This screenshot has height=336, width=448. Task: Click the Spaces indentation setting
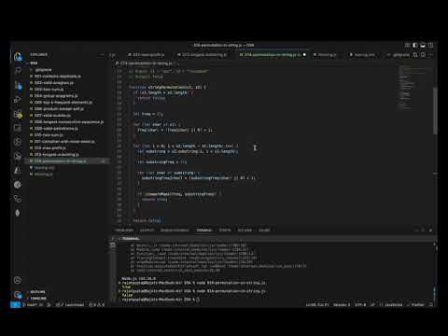[x=342, y=305]
